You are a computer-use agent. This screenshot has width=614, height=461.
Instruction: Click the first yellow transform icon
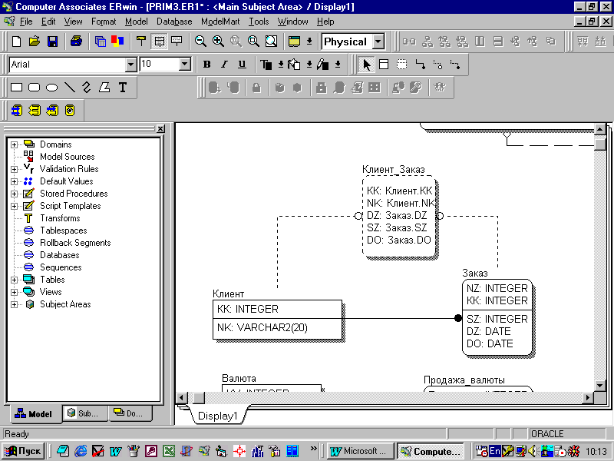pyautogui.click(x=16, y=111)
